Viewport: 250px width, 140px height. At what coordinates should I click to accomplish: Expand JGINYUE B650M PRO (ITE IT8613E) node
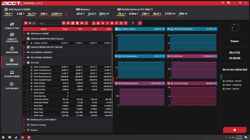pyautogui.click(x=25, y=47)
